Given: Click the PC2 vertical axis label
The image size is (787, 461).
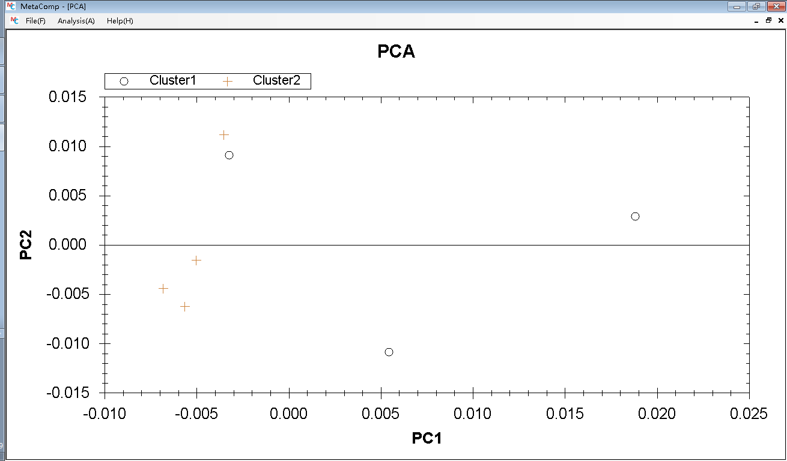Looking at the screenshot, I should tap(26, 244).
